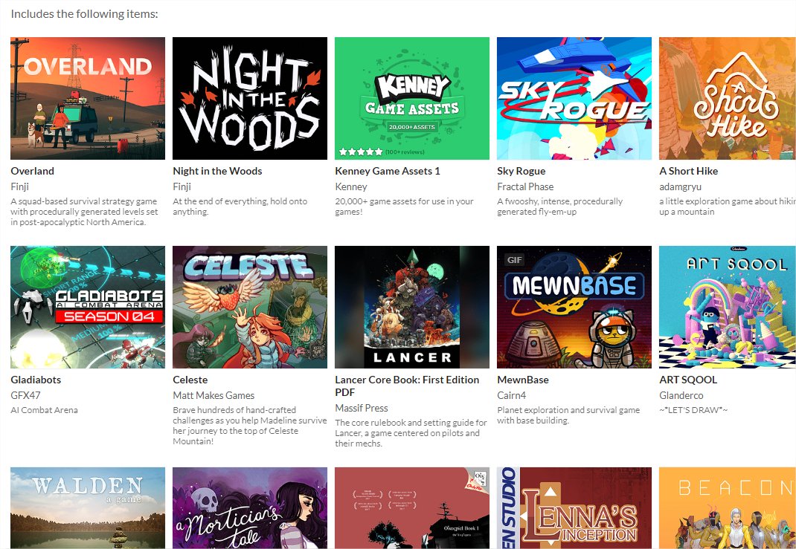Open the Kenney Game Assets cover image

(x=411, y=98)
